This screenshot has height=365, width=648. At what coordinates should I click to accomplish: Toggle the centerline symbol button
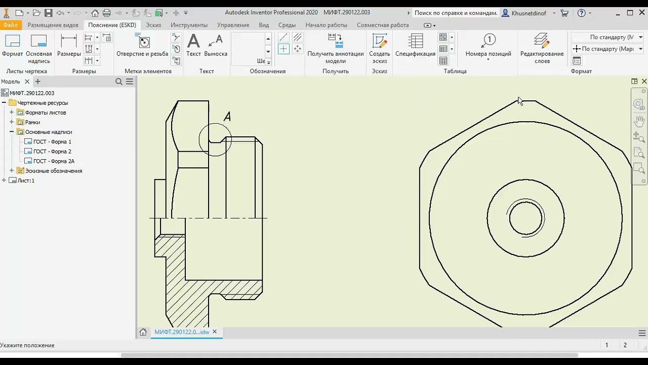pyautogui.click(x=283, y=37)
